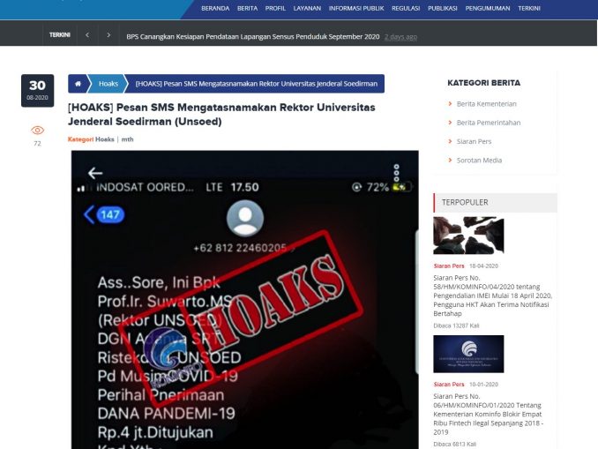The image size is (598, 449).
Task: Click the author tag 'mth'
Action: point(127,139)
